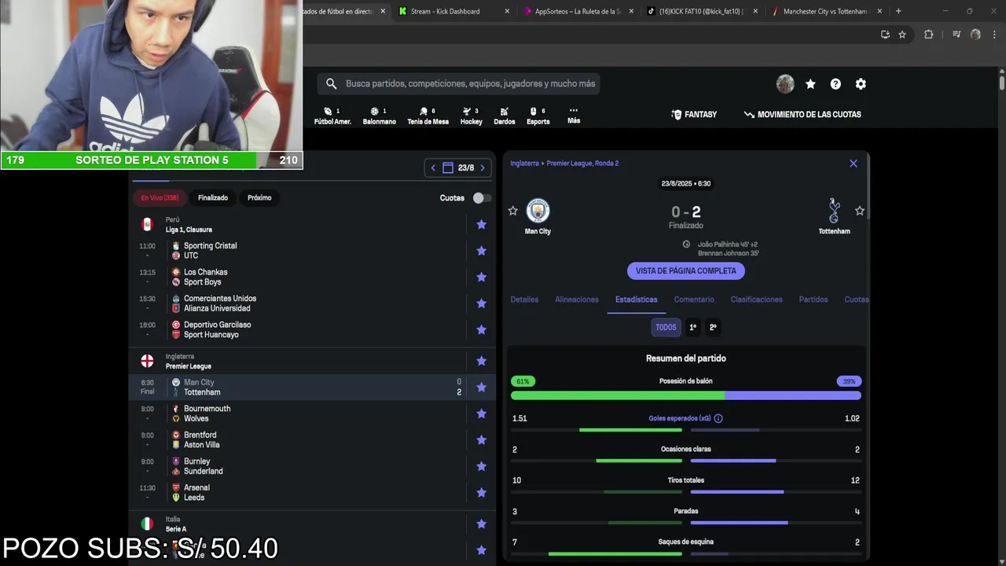Open Fútbol Amer. sport category

point(332,116)
